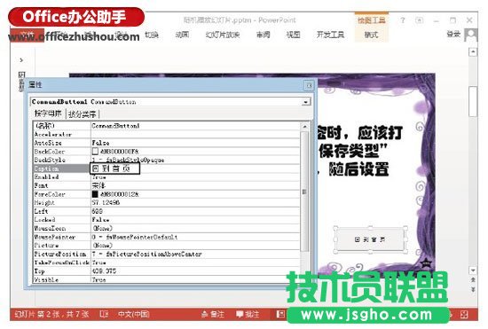488x329 pixels.
Task: Expand the collapsed thumbnail pane chevron
Action: point(21,60)
